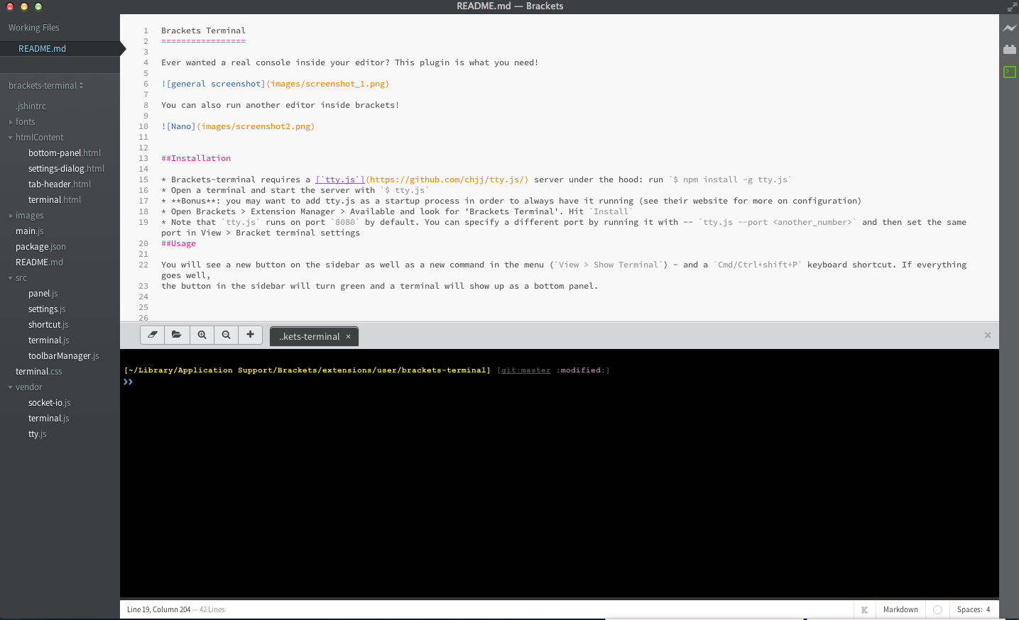
Task: Close the bottom terminal panel
Action: (x=988, y=335)
